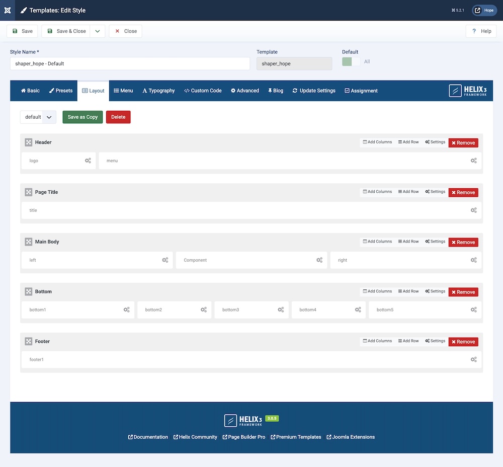Open the Helix Community link

[x=195, y=437]
